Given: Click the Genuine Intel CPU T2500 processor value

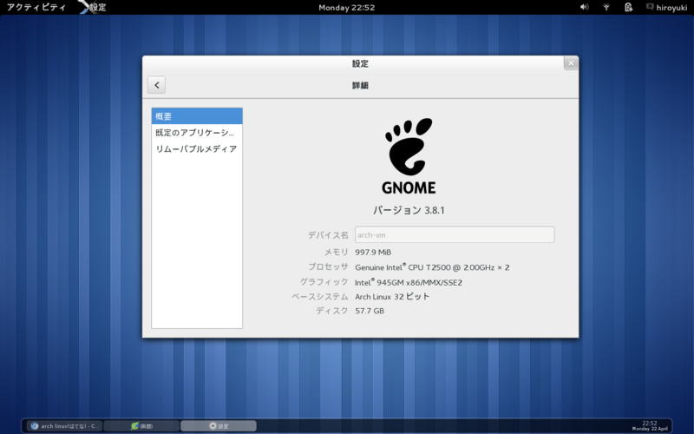Looking at the screenshot, I should tap(432, 267).
